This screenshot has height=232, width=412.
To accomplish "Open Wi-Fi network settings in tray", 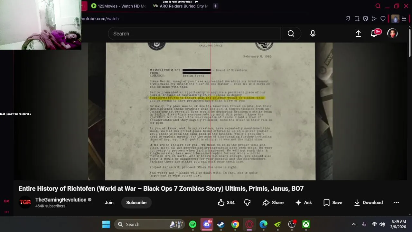I will coord(374,224).
